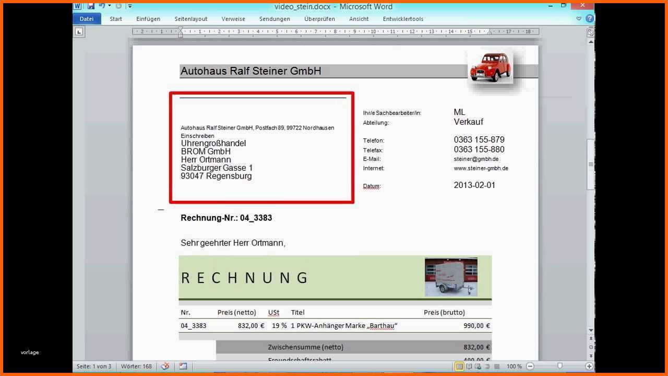Screen dimensions: 668x376
Task: Click the tab stop selector left of ruler
Action: [79, 32]
